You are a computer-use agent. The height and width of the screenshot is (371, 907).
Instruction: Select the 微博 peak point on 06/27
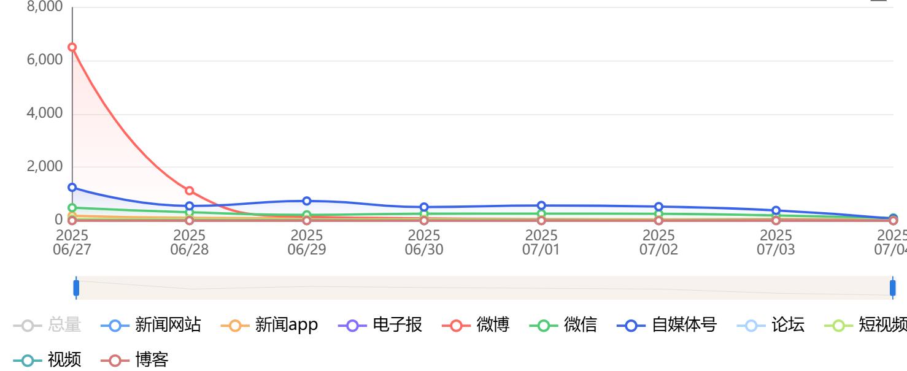(72, 47)
